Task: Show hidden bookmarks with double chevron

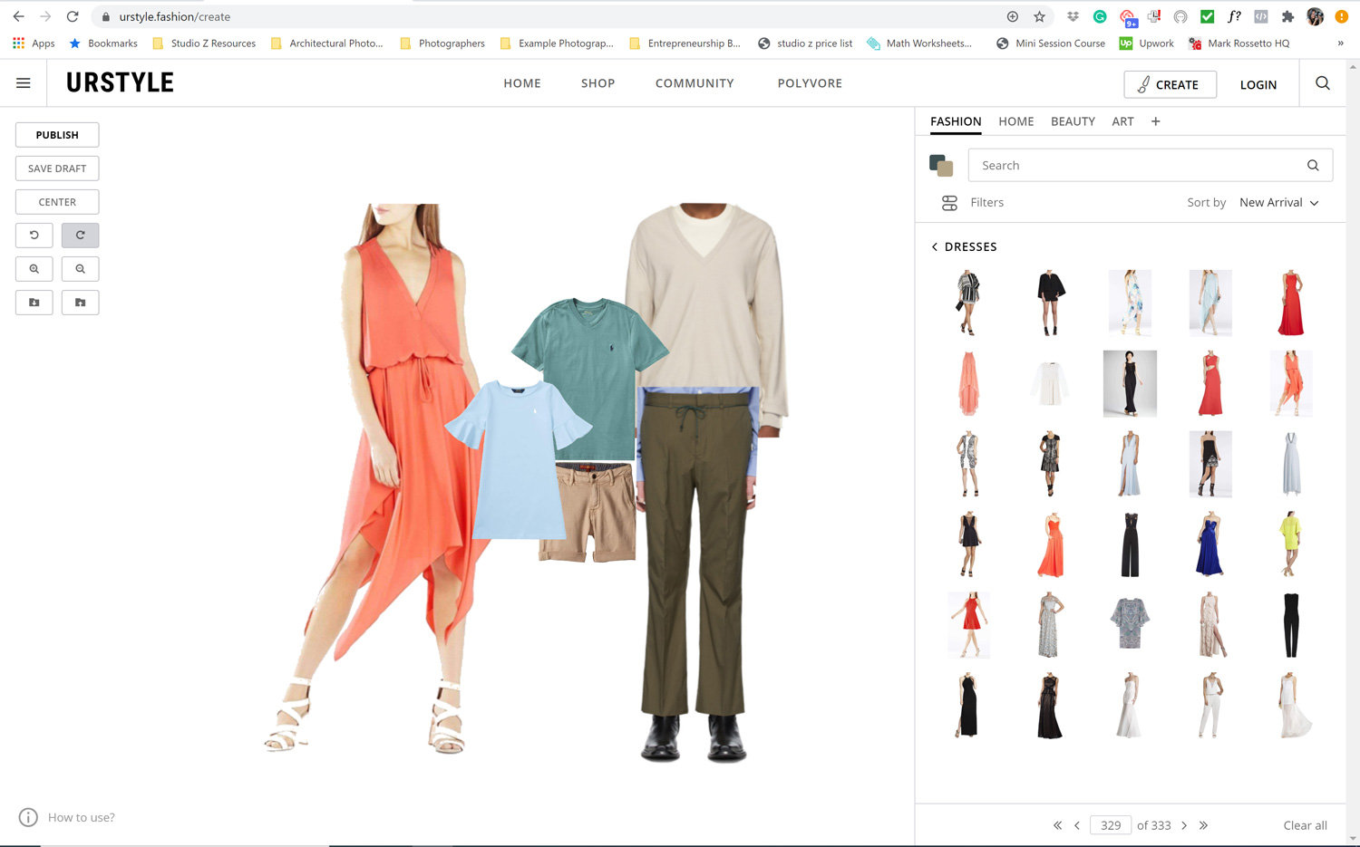Action: point(1340,43)
